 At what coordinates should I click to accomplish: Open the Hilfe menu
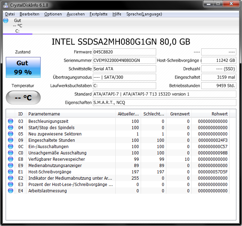tap(117, 14)
